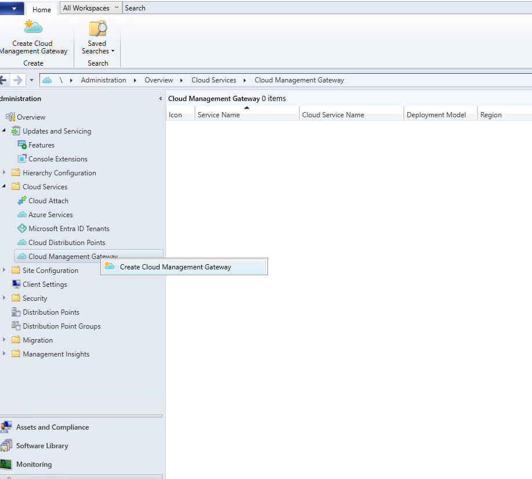Open Console Extensions node
Image resolution: width=532 pixels, height=479 pixels.
[57, 159]
